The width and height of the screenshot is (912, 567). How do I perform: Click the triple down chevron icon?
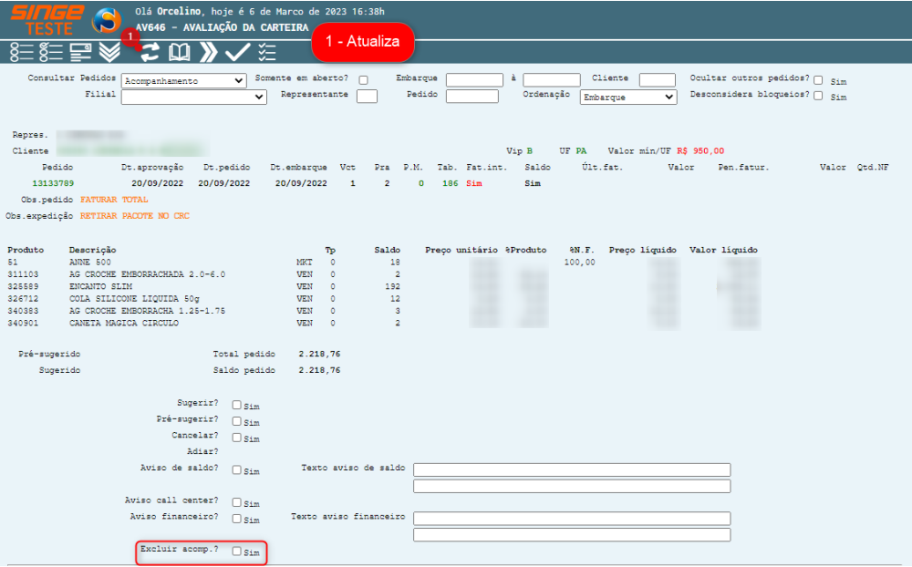(x=109, y=52)
